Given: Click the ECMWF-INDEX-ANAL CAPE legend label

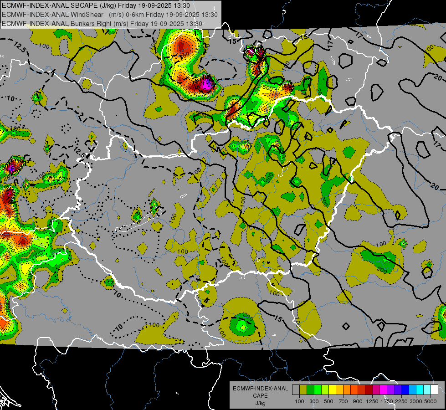Looking at the screenshot, I should tap(260, 389).
